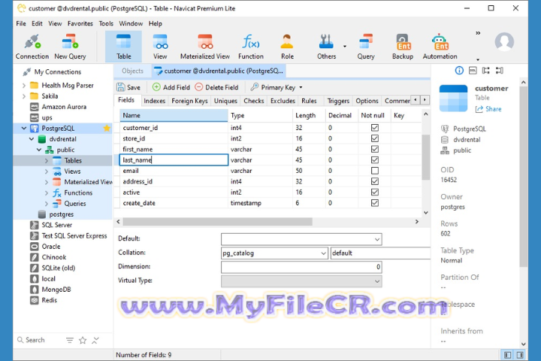Show the DDL panel icon
Screen dimensions: 541x361
coord(473,71)
